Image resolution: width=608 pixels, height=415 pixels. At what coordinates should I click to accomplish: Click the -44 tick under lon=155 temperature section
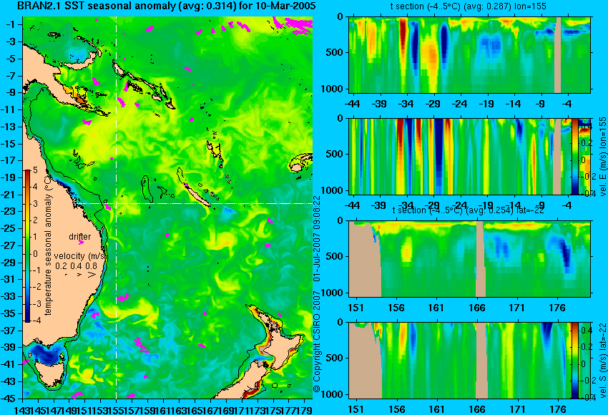coord(352,103)
